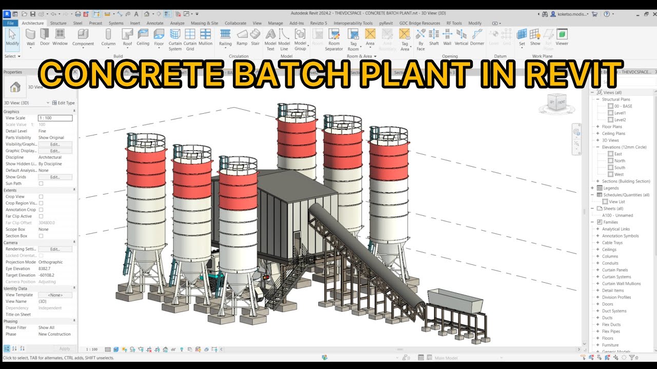Select the Floor tool
657x369 pixels.
pos(159,37)
